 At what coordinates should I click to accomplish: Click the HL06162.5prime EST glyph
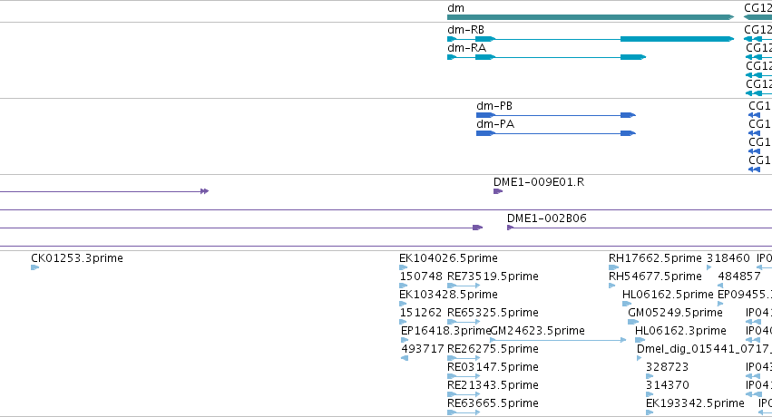627,304
